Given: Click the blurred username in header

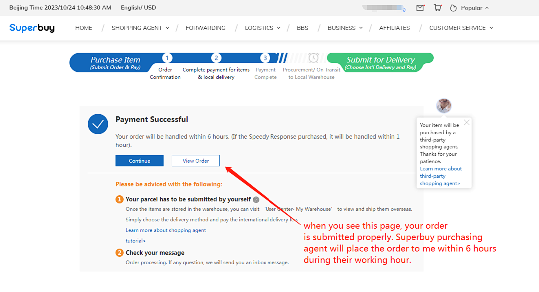Looking at the screenshot, I should coord(383,8).
